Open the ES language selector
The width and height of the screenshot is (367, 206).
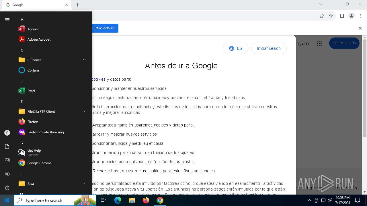235,48
